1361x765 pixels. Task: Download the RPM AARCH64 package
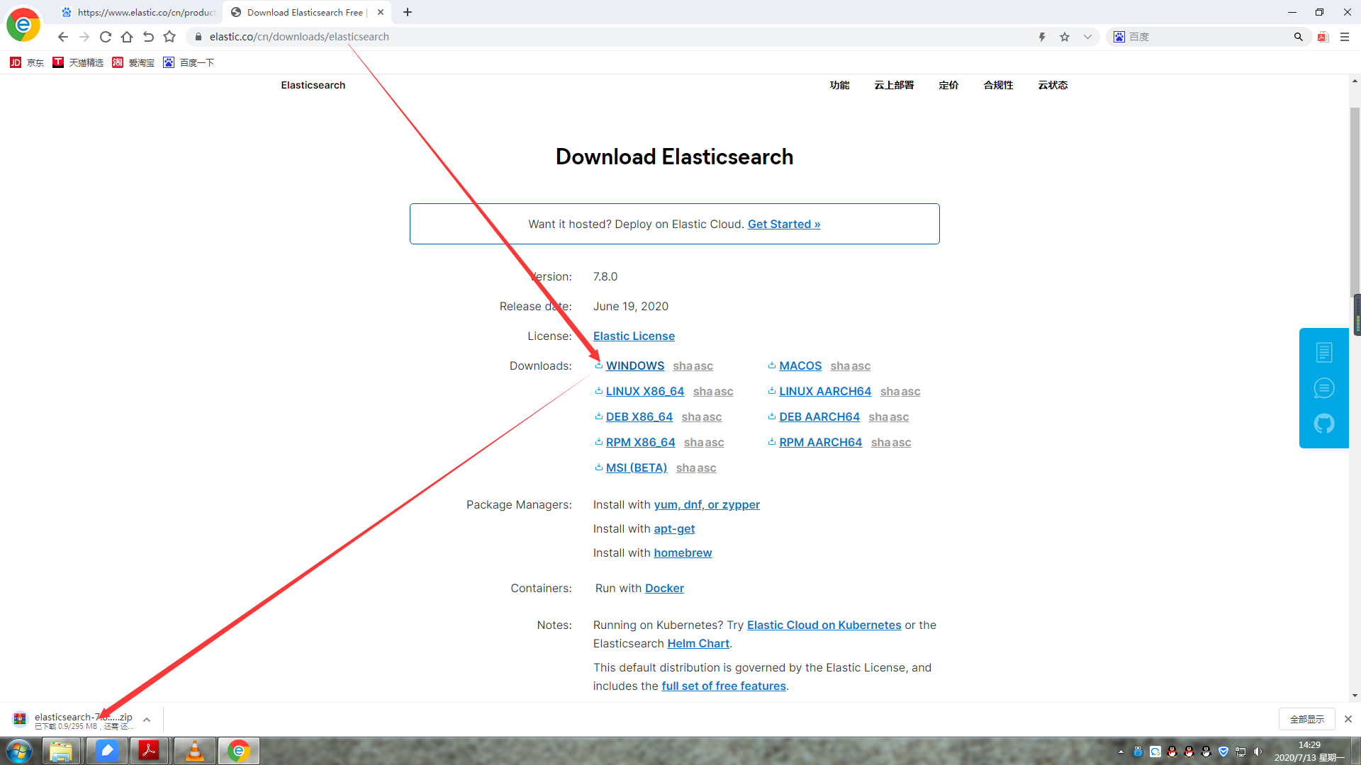coord(821,442)
